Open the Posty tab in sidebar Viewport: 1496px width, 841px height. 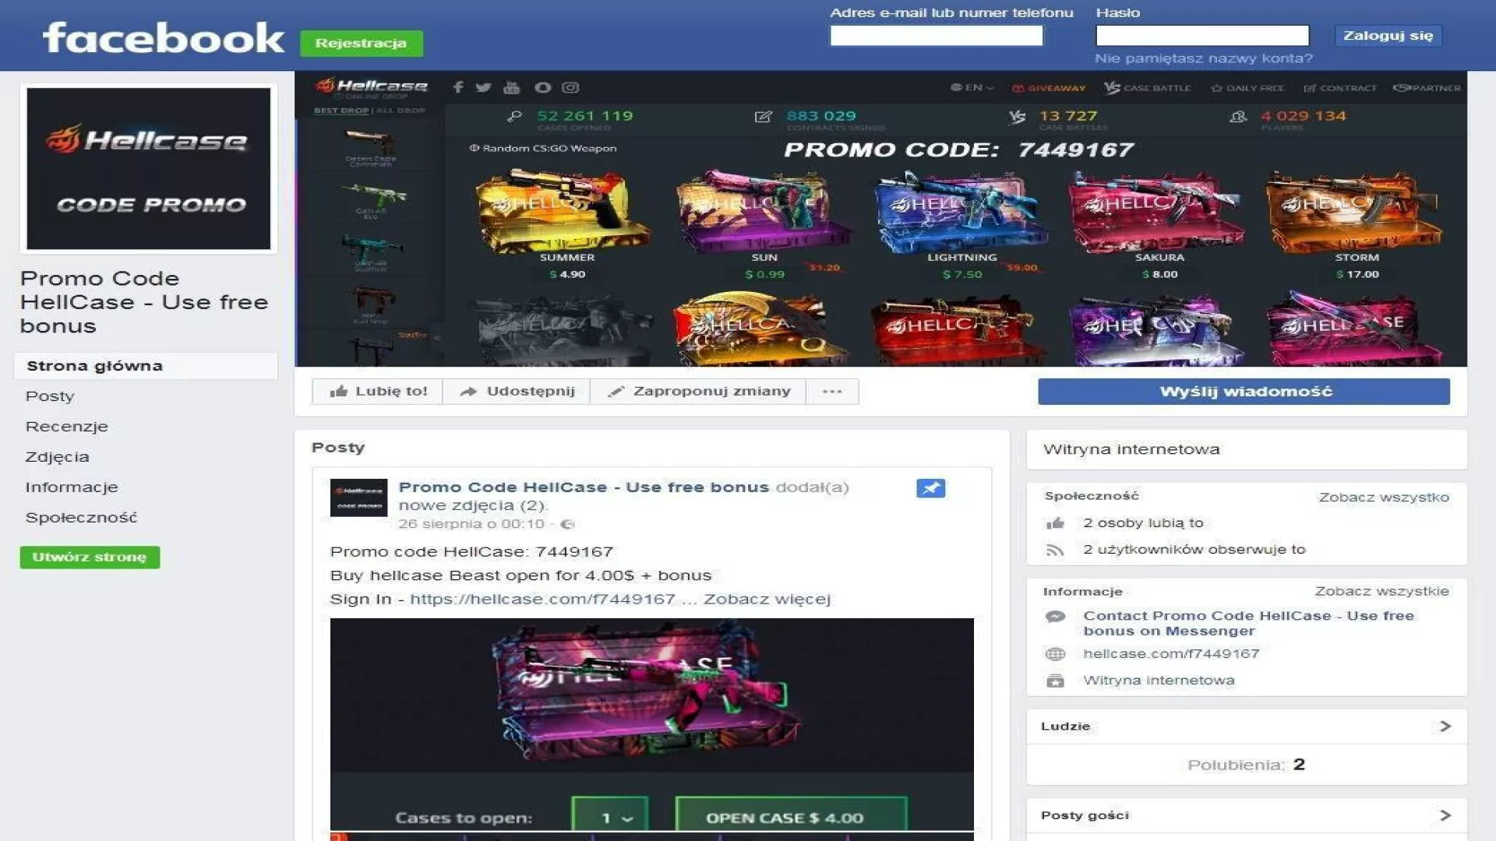pyautogui.click(x=50, y=396)
